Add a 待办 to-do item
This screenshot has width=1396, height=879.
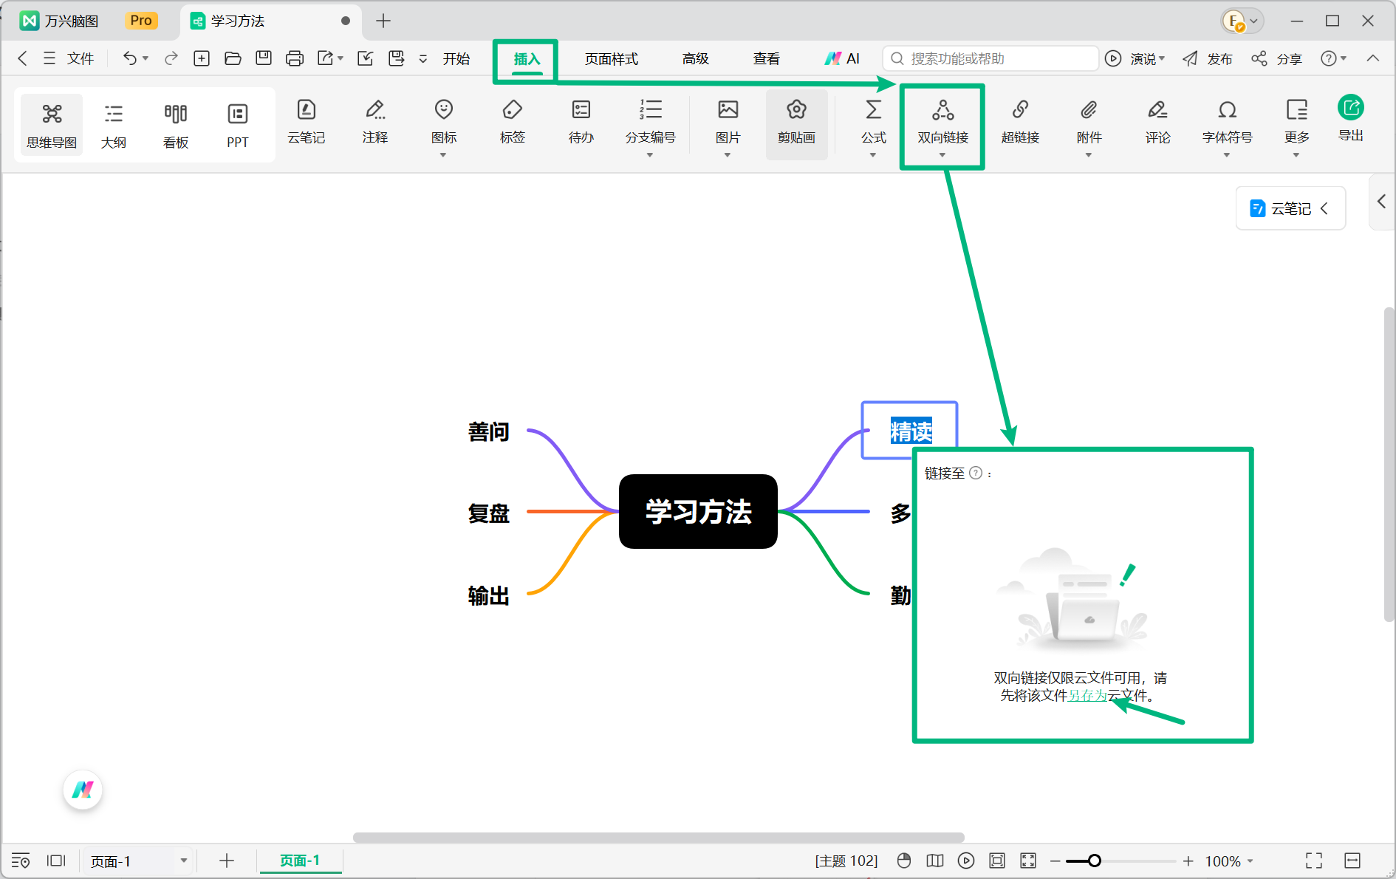point(581,122)
